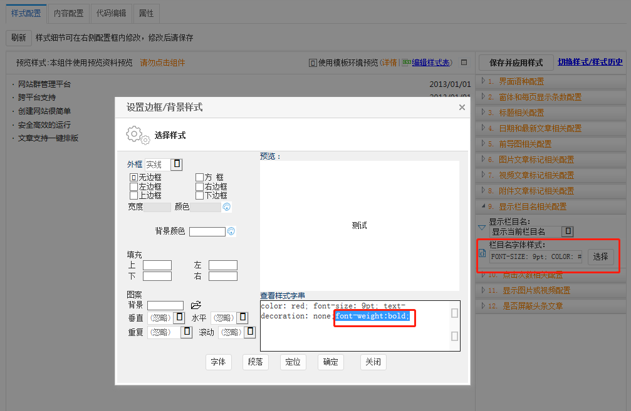Click textarea scrollbar up arrow

tap(455, 313)
